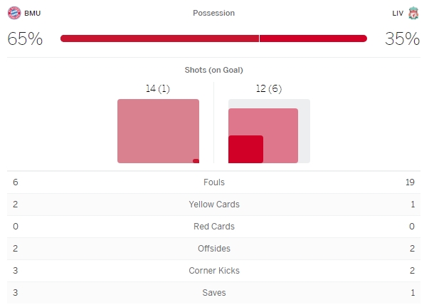Click Bayern's large shots chart box
Viewport: 429px width, 305px height.
(x=158, y=131)
